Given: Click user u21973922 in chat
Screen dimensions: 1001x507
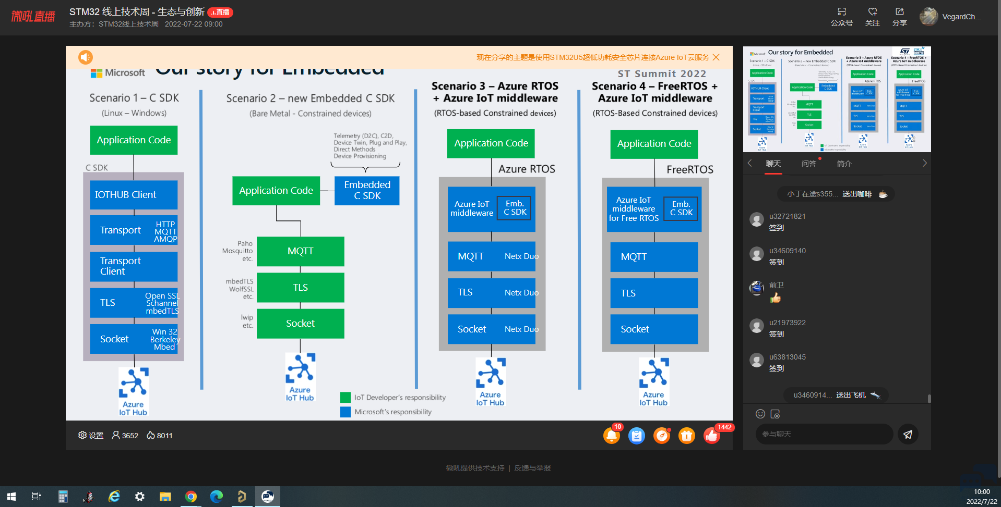Looking at the screenshot, I should click(788, 323).
